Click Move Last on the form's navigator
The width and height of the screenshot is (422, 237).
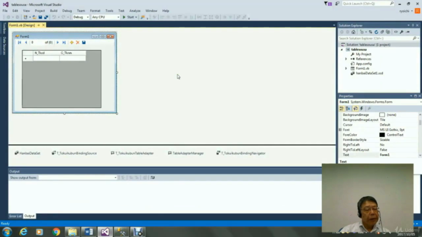coord(64,42)
